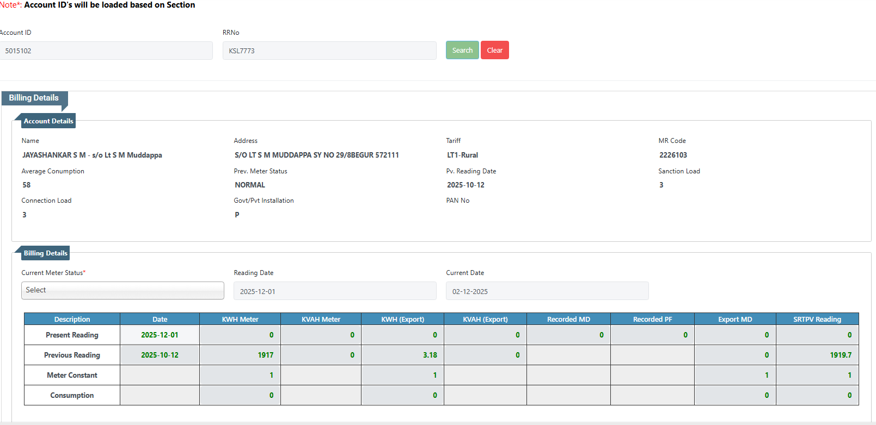The height and width of the screenshot is (425, 876).
Task: Open the Current Meter Status dropdown
Action: [x=122, y=290]
